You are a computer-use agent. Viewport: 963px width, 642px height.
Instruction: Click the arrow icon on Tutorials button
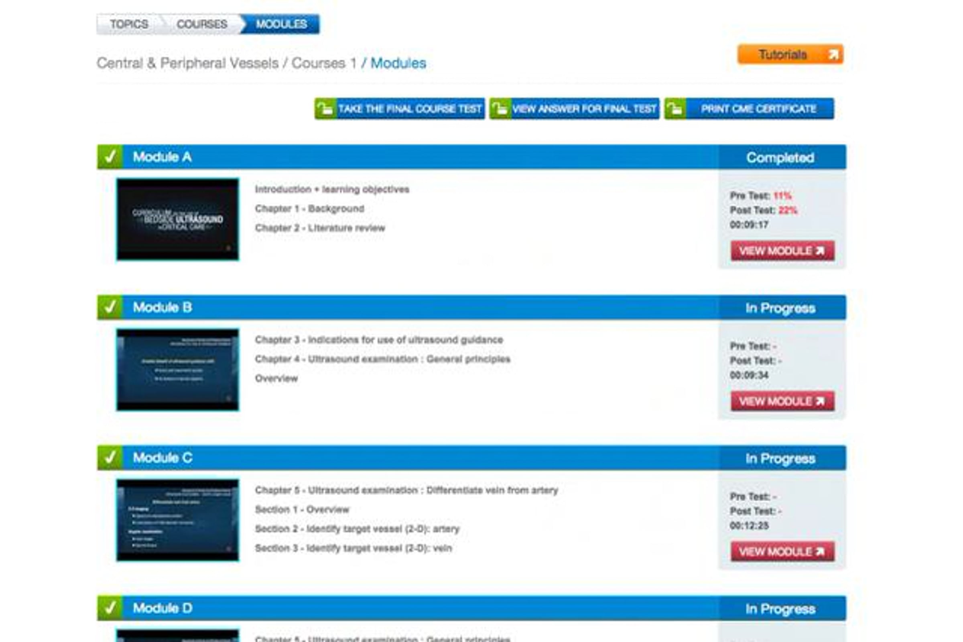(x=833, y=55)
